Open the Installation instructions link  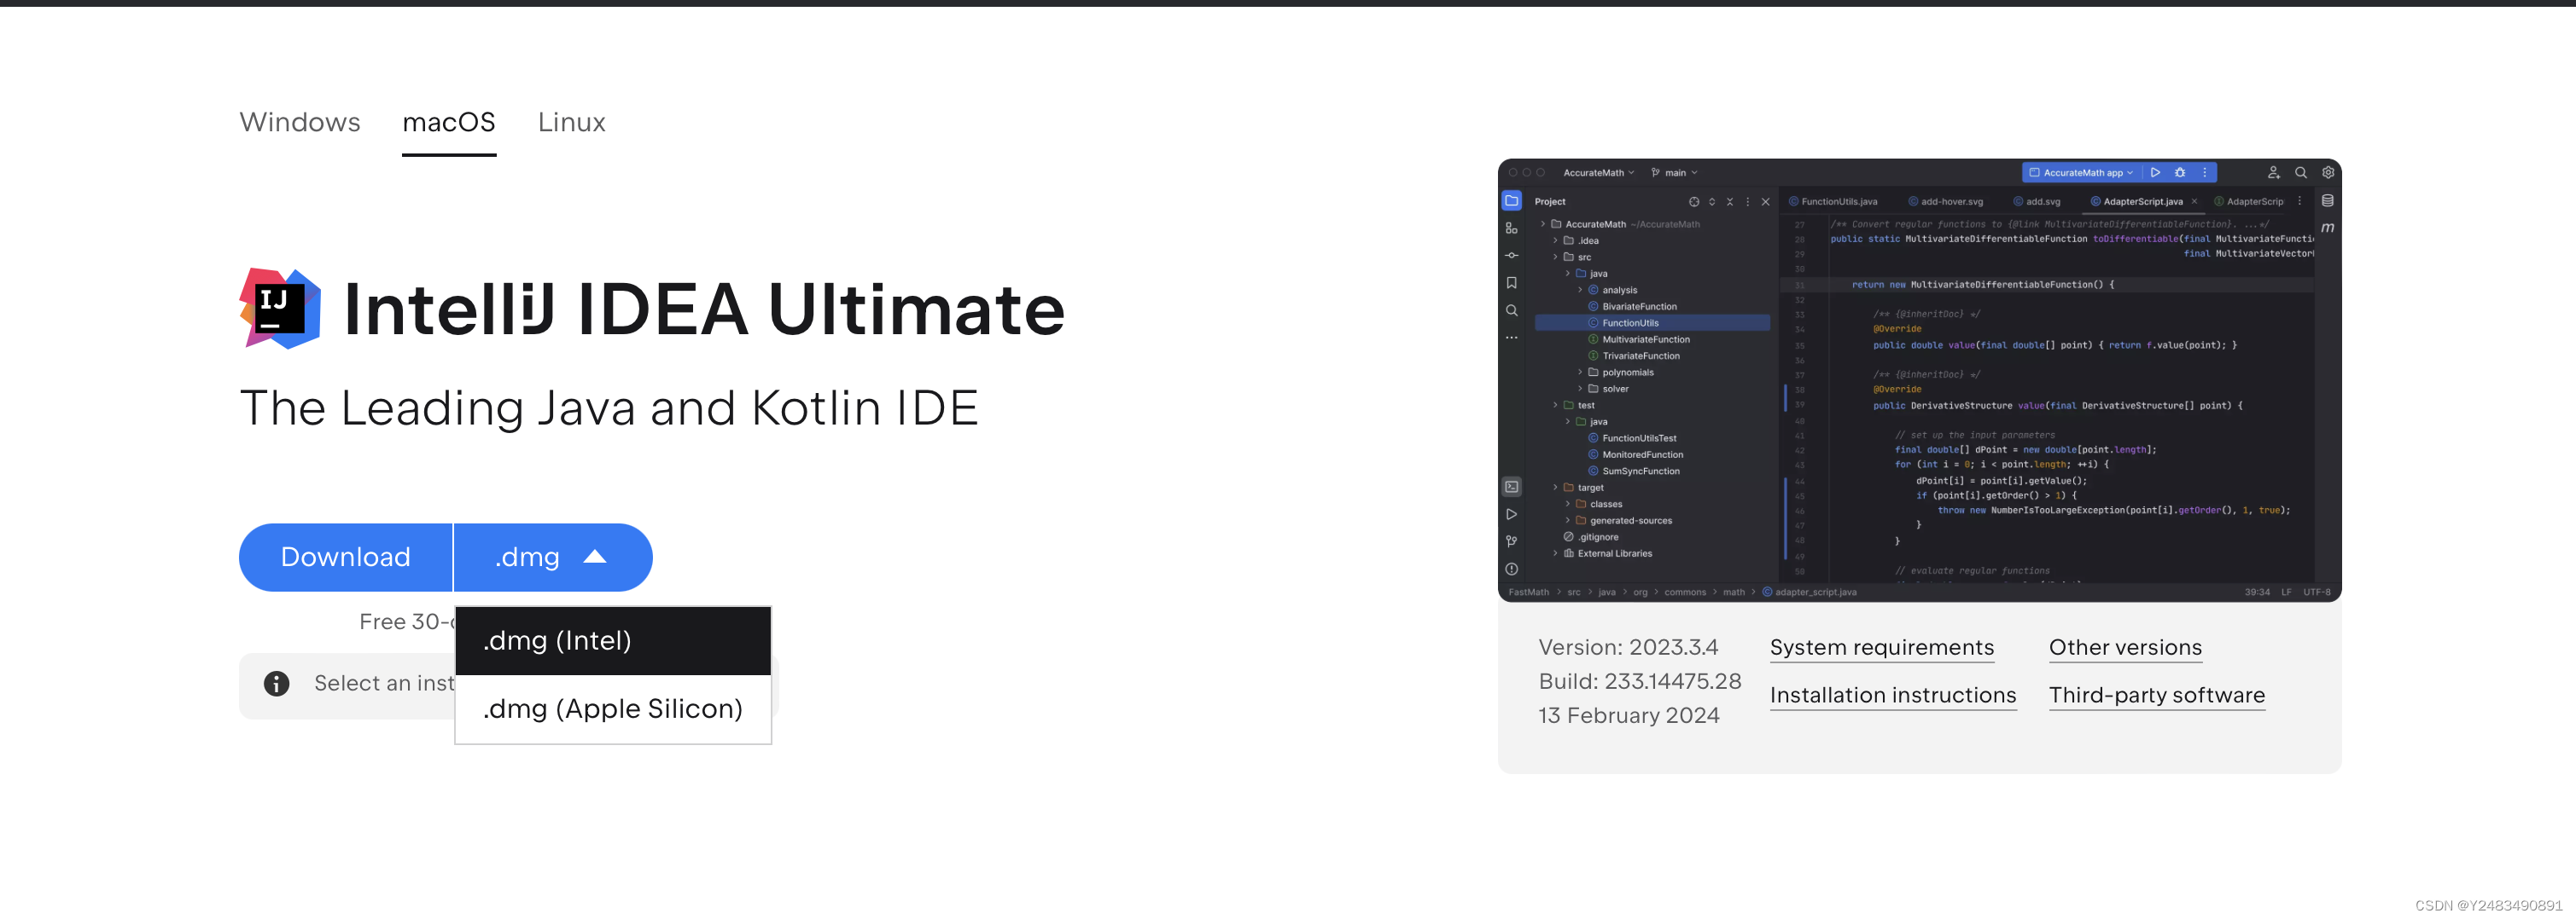(1893, 694)
